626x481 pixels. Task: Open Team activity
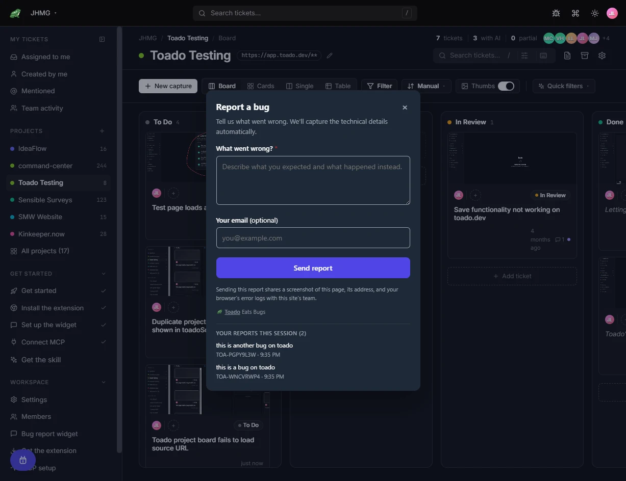[x=59, y=109]
